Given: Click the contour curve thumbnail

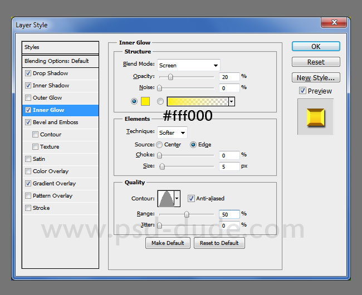Looking at the screenshot, I should (166, 198).
